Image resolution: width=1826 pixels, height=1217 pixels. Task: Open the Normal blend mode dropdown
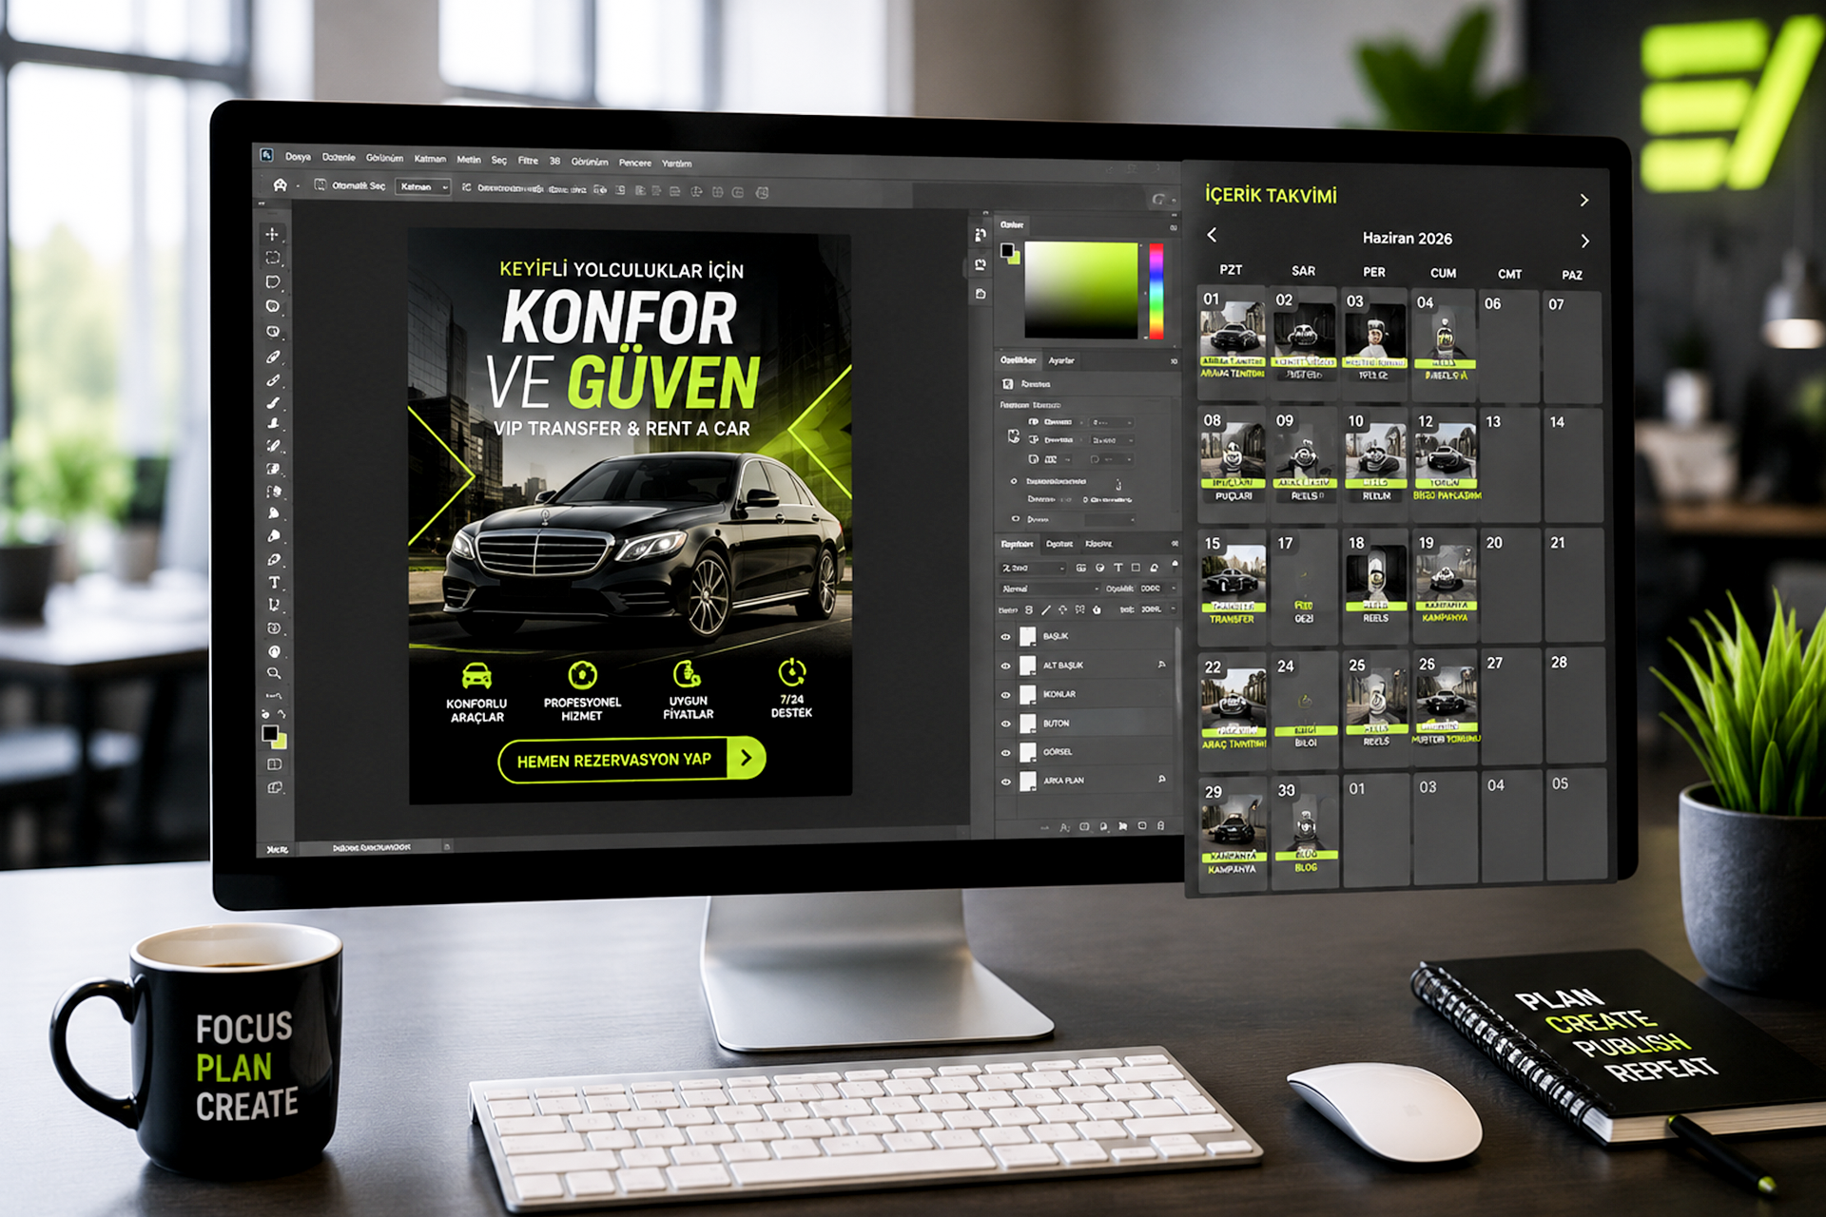click(x=1050, y=589)
